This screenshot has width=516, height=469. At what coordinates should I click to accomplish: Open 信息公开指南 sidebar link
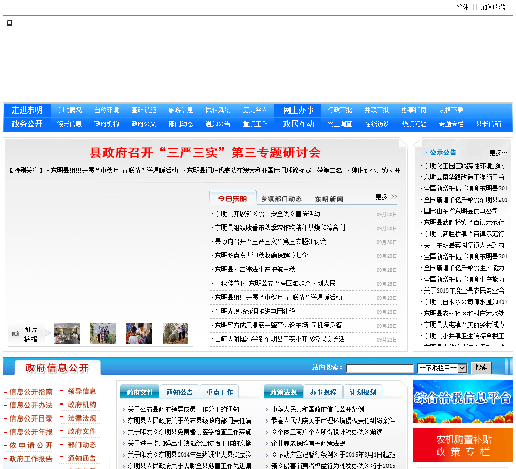coord(31,392)
